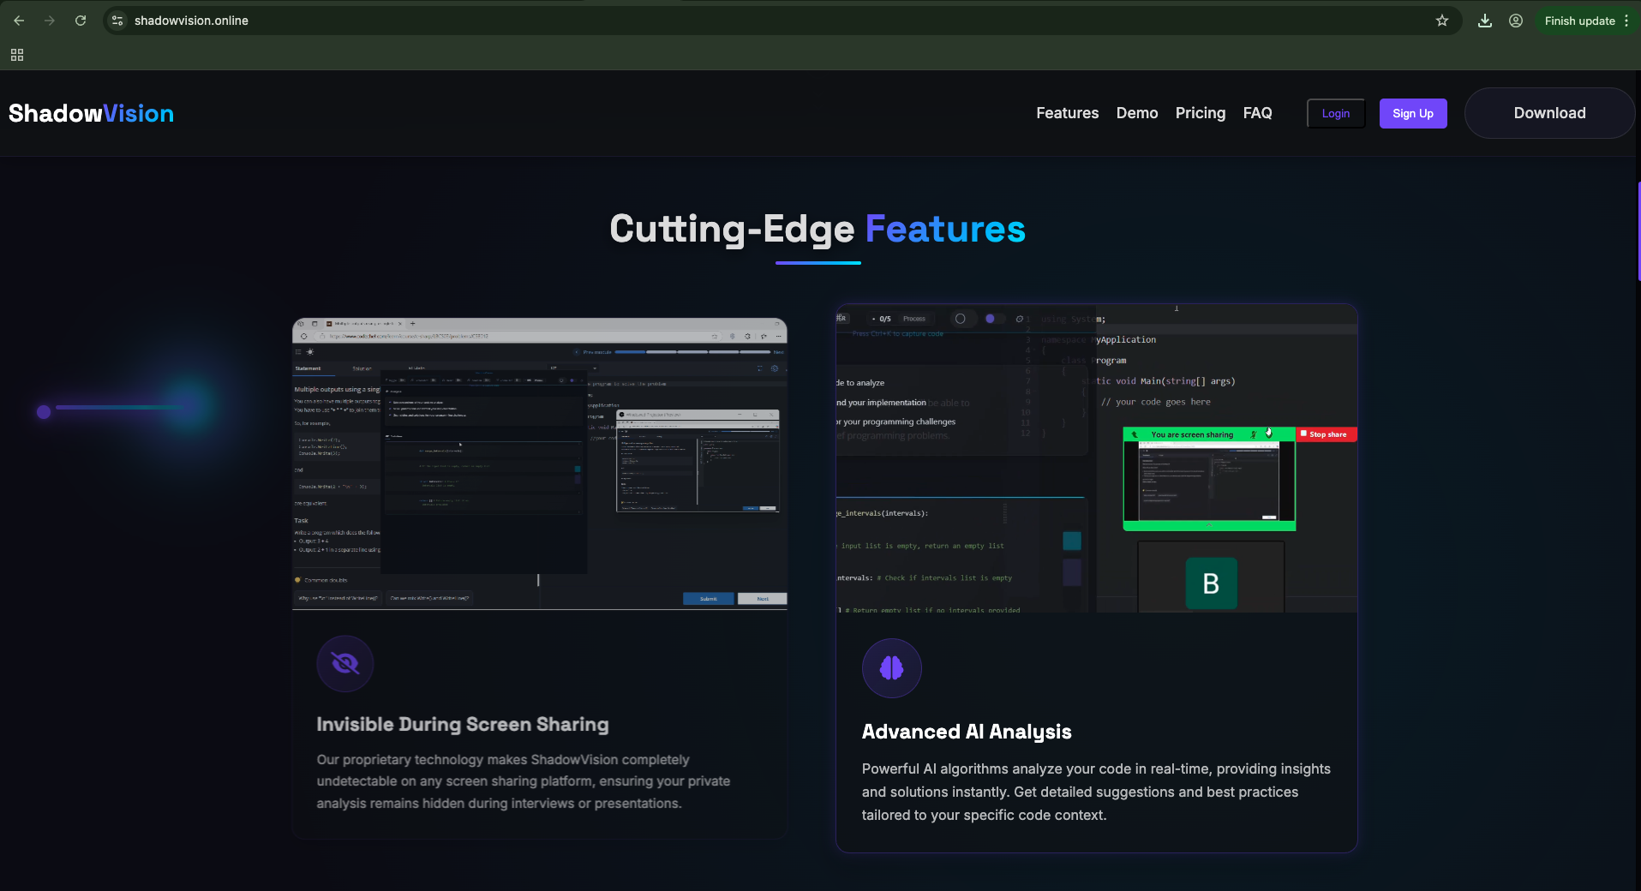1641x891 pixels.
Task: Open Chrome three-dot menu
Action: click(1626, 21)
